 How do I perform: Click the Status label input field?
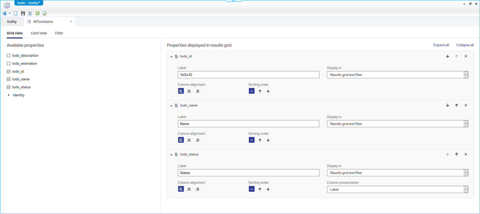248,173
